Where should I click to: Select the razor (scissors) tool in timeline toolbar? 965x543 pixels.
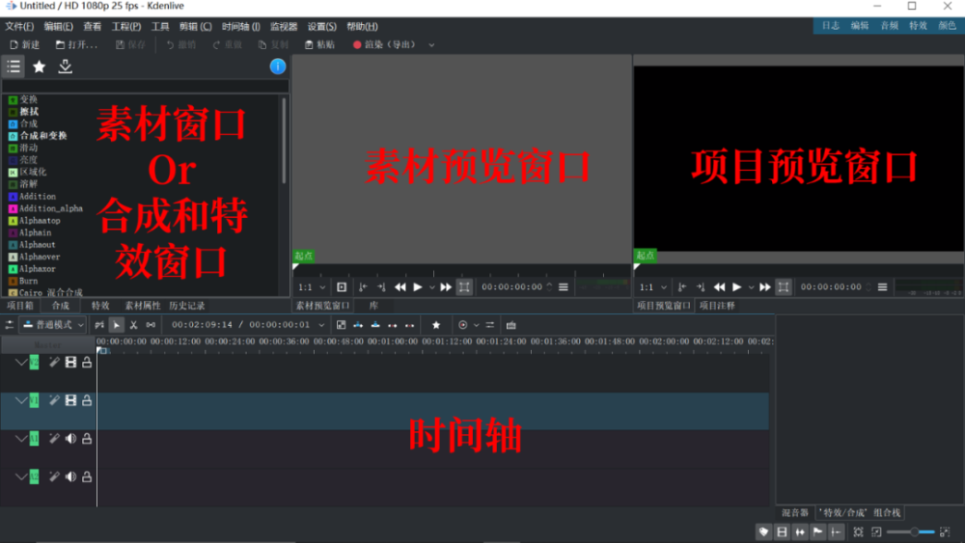(x=133, y=325)
